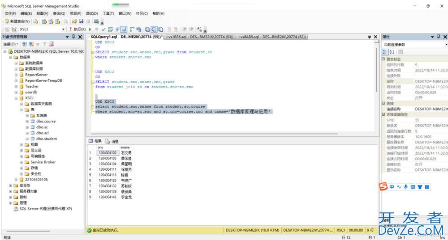Open property pages in Properties panel

400,52
